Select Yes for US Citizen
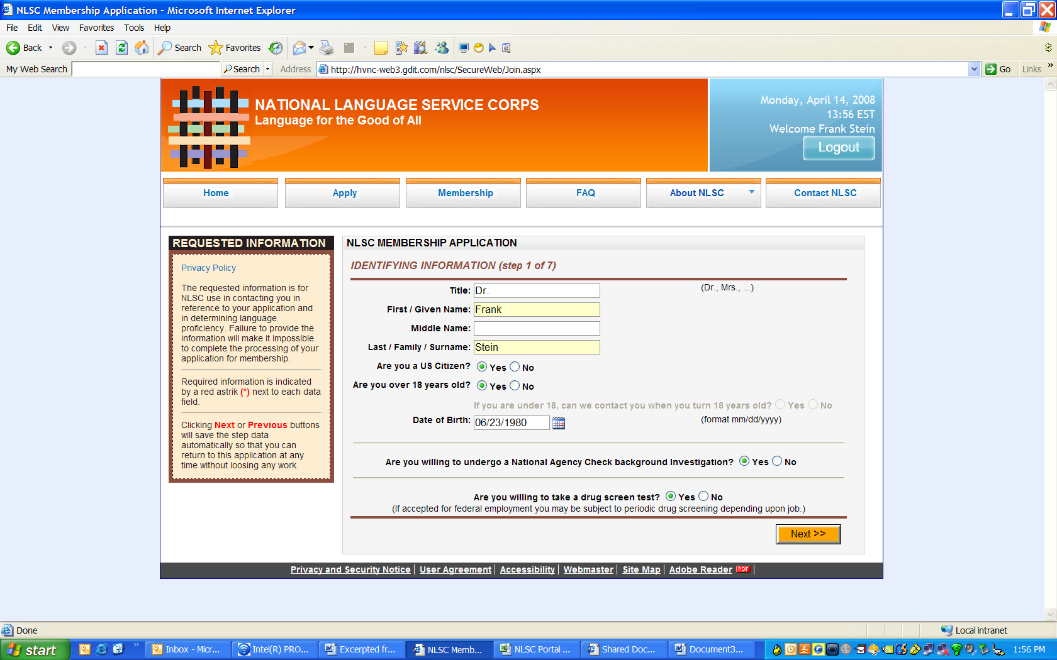Viewport: 1057px width, 660px height. tap(482, 366)
